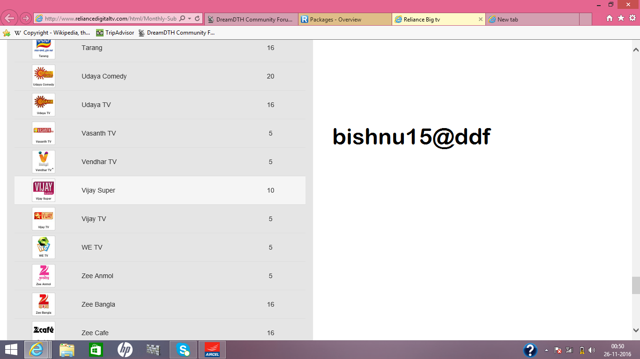This screenshot has width=640, height=359.
Task: Click the volume speaker tray icon
Action: point(592,350)
